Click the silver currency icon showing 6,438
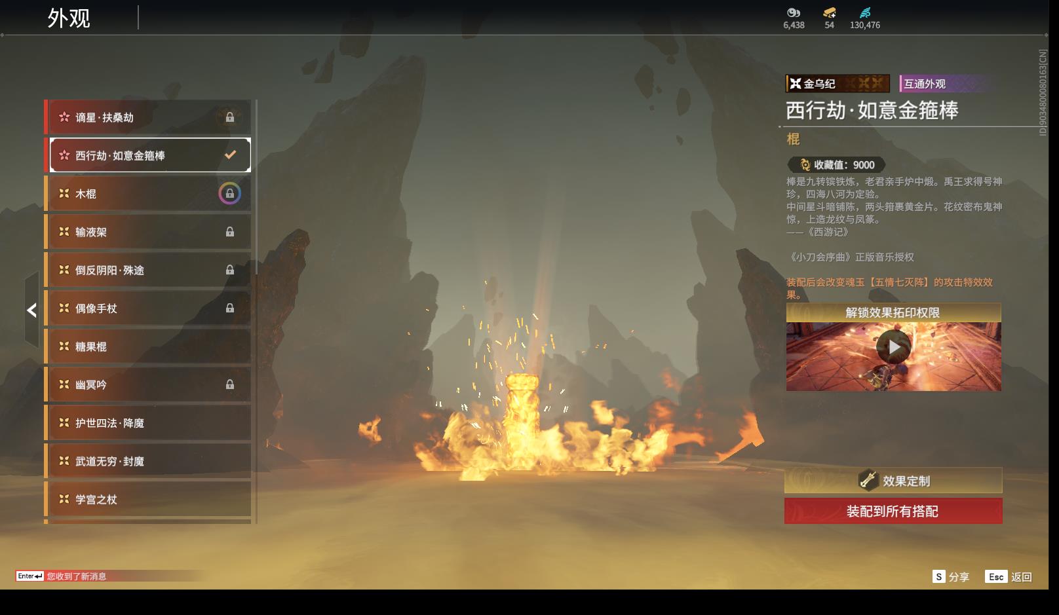 (794, 12)
